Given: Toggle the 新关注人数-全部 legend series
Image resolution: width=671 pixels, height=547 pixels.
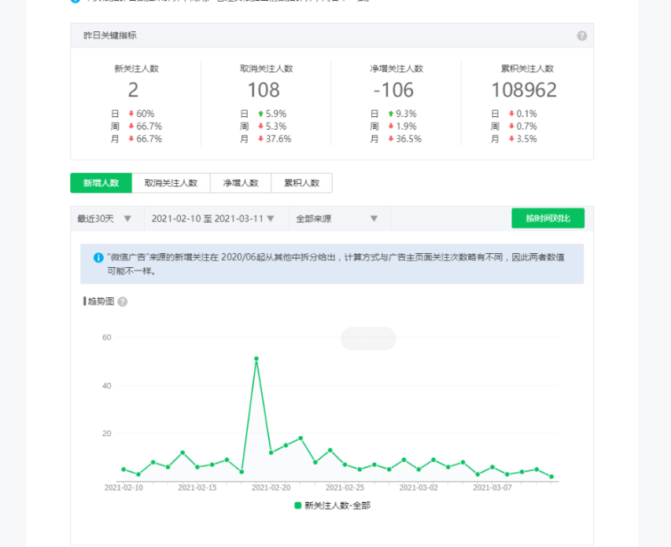Looking at the screenshot, I should point(333,505).
